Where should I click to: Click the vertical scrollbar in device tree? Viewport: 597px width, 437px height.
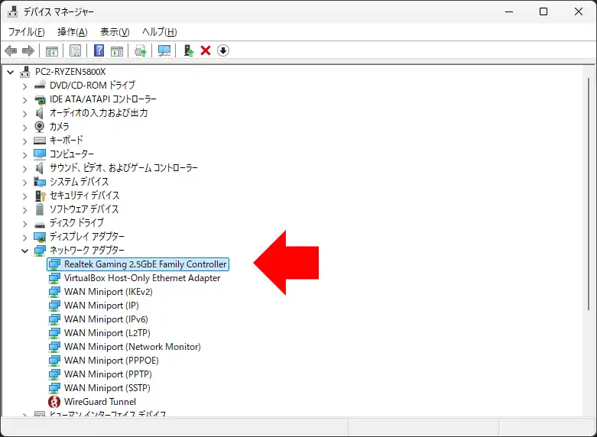[x=589, y=229]
